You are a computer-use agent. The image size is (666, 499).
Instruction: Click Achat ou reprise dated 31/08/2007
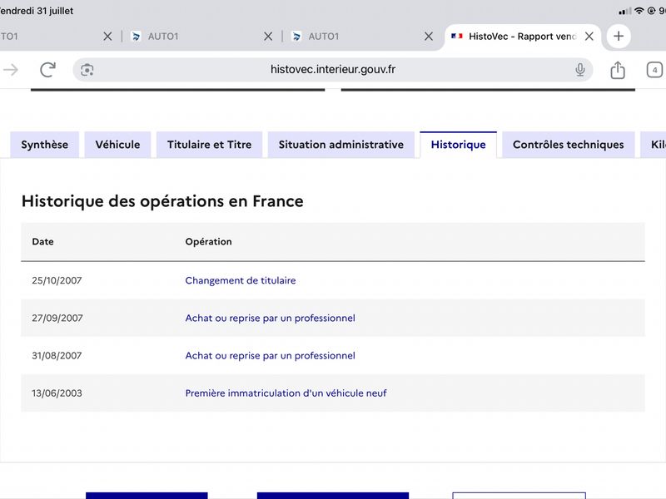coord(270,356)
